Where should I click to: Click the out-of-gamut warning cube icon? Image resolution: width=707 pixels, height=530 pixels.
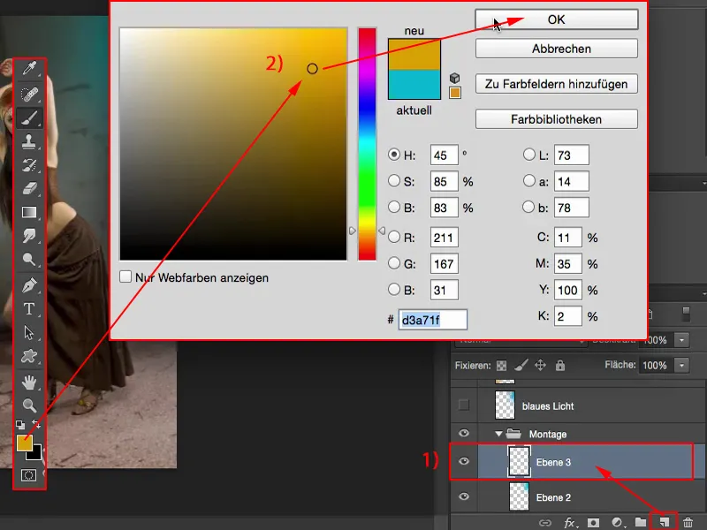point(454,78)
